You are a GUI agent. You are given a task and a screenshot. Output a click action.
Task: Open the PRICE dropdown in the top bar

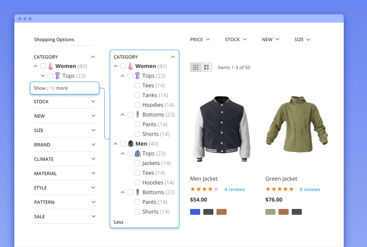point(200,39)
